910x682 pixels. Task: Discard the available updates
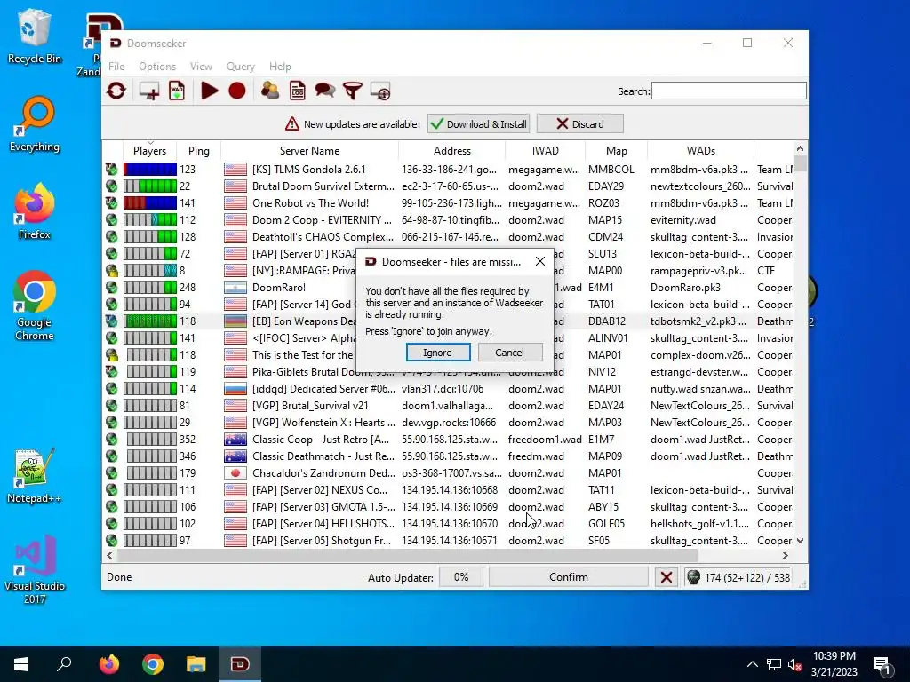(579, 124)
